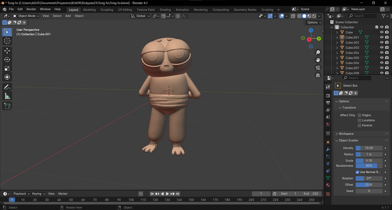
Task: Switch to rendered viewport shading
Action: coord(314,16)
